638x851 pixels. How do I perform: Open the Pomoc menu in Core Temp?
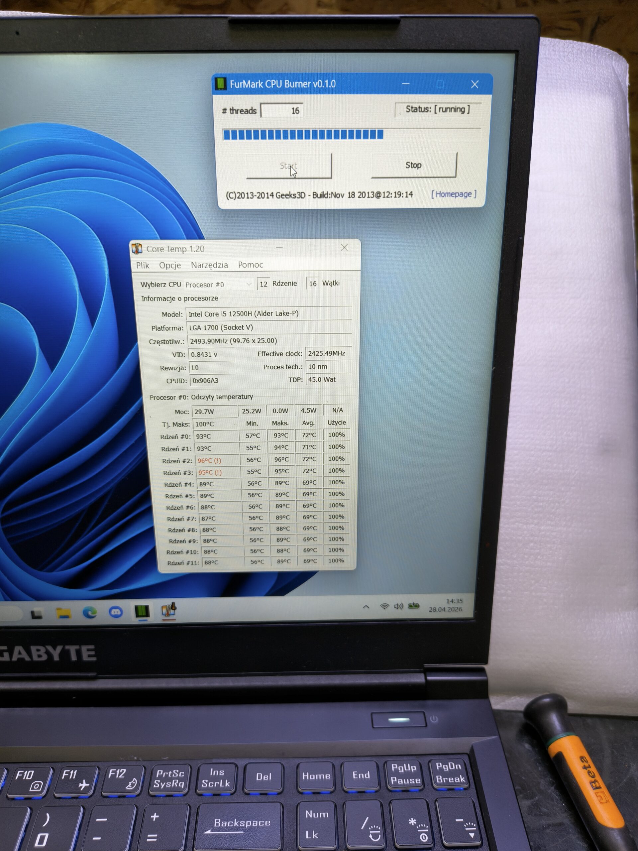point(250,264)
